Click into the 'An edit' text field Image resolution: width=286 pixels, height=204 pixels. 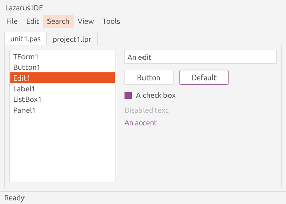[x=200, y=57]
